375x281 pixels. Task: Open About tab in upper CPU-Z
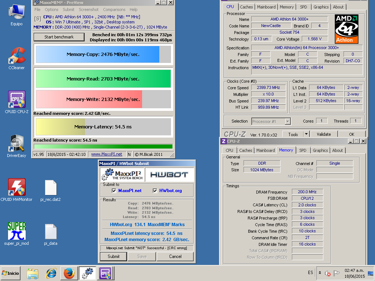point(338,7)
